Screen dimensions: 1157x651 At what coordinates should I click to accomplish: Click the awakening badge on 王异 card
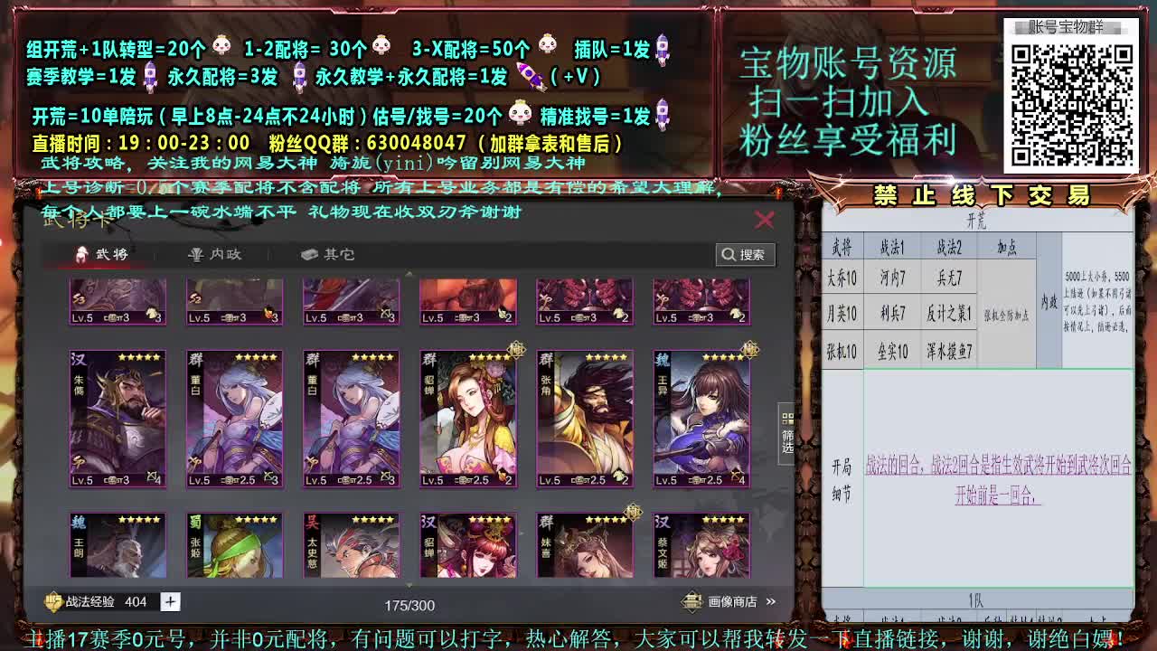749,349
